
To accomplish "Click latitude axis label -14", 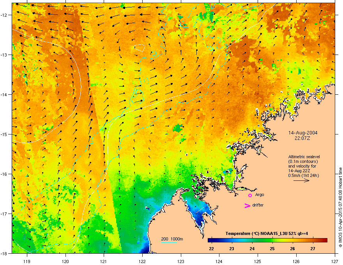I will click(4, 94).
